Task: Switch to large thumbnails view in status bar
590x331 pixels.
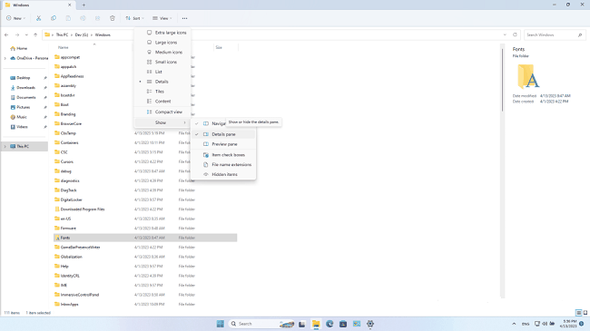Action: (x=585, y=313)
